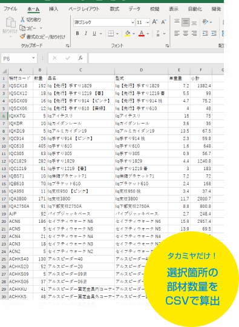This screenshot has height=327, width=239.
Task: Apply align left to cells
Action: (177, 33)
